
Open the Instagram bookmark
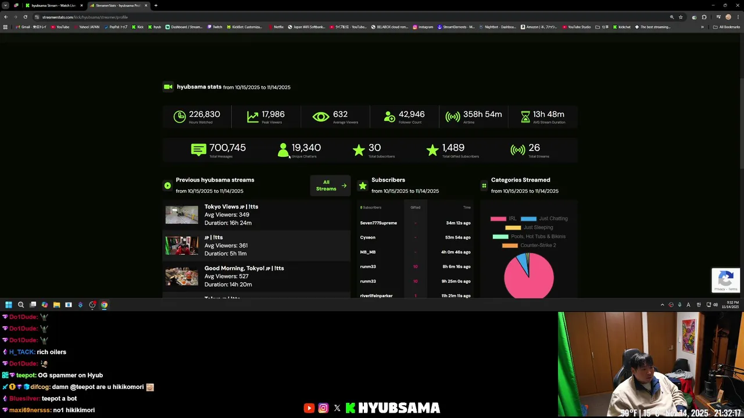click(x=423, y=27)
